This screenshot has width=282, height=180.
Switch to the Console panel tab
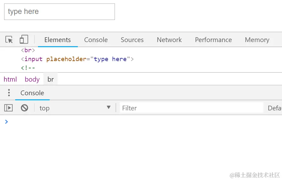(96, 40)
